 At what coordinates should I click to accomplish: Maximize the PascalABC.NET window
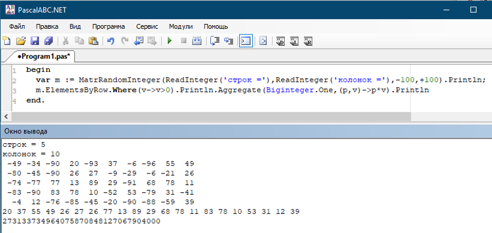pos(474,10)
